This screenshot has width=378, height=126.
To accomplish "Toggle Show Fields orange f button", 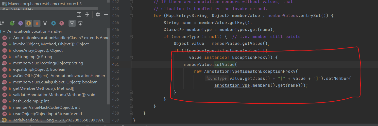I will [x=29, y=23].
